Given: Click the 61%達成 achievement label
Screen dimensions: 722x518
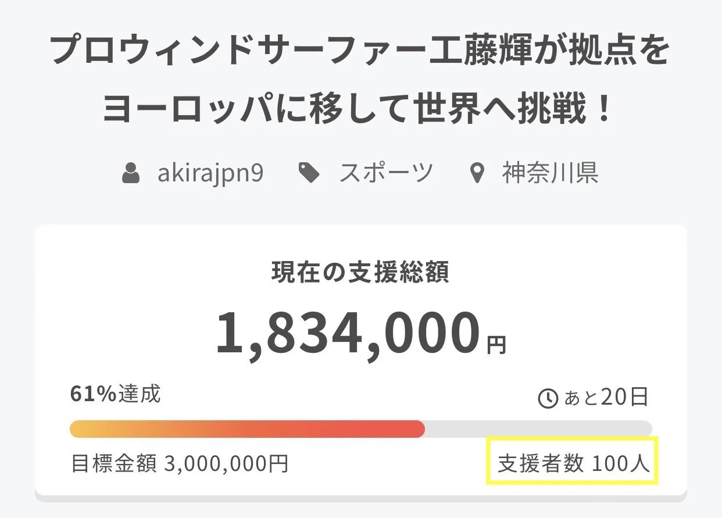Looking at the screenshot, I should pyautogui.click(x=115, y=394).
